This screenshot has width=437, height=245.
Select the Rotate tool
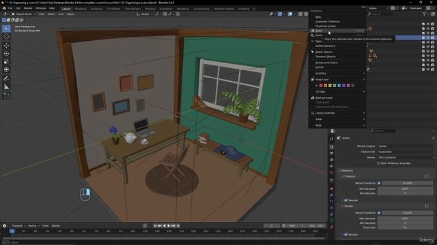pos(6,53)
